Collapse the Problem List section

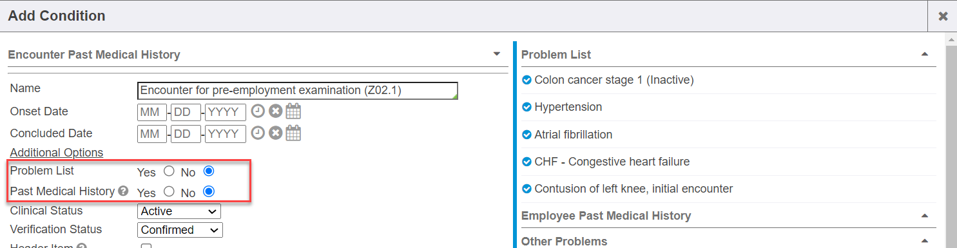(x=925, y=54)
